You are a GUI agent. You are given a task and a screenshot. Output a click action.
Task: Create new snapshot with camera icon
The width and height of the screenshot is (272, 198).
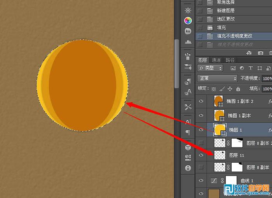click(x=260, y=53)
